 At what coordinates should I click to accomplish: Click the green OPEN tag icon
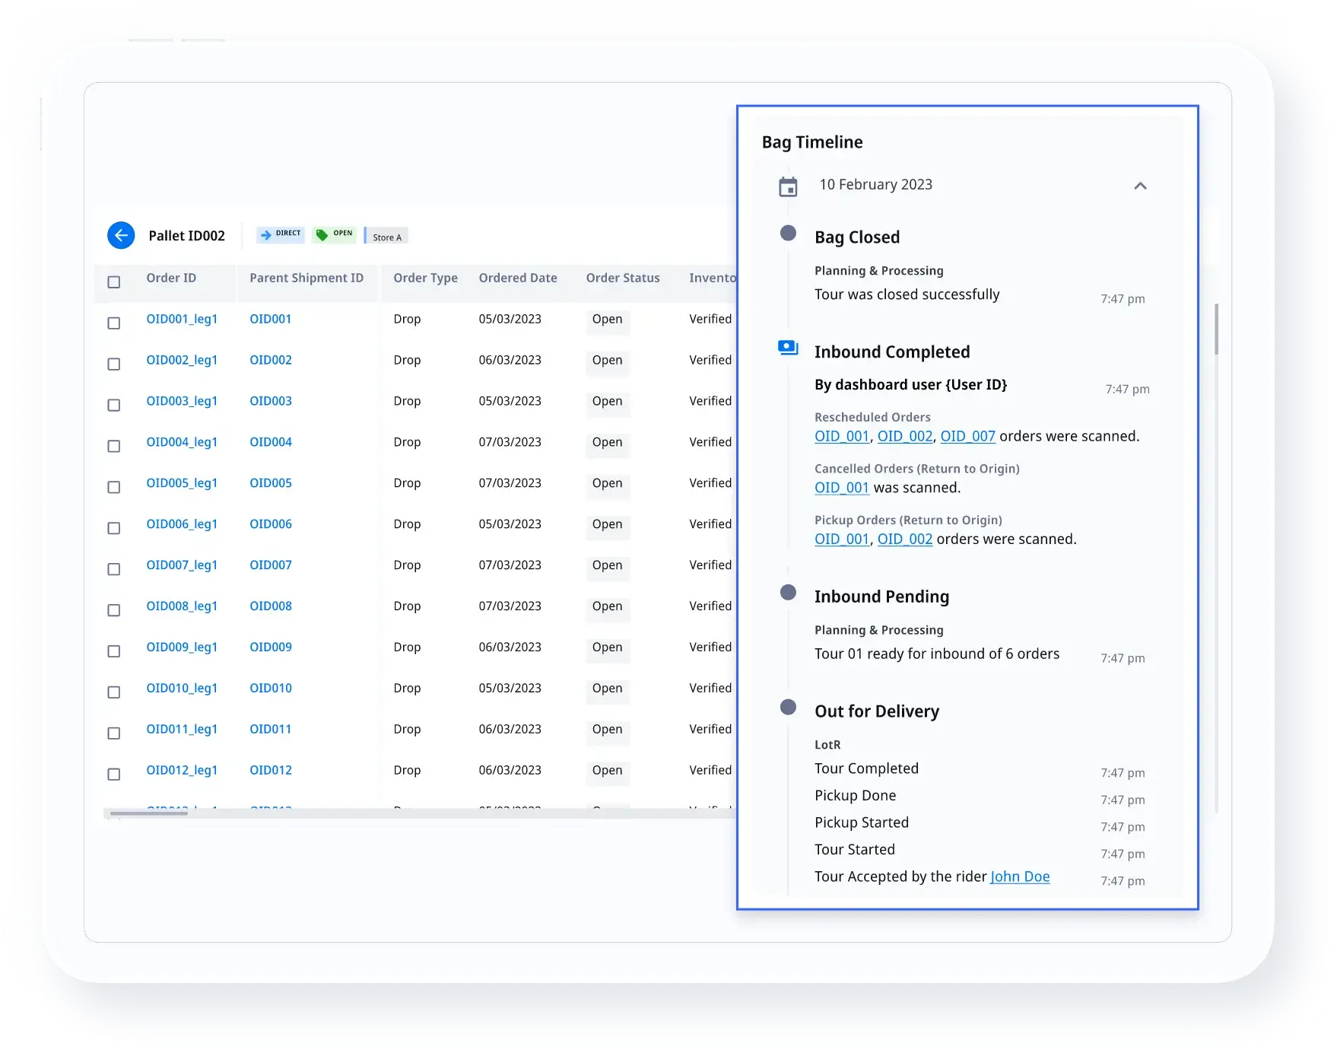pyautogui.click(x=322, y=235)
